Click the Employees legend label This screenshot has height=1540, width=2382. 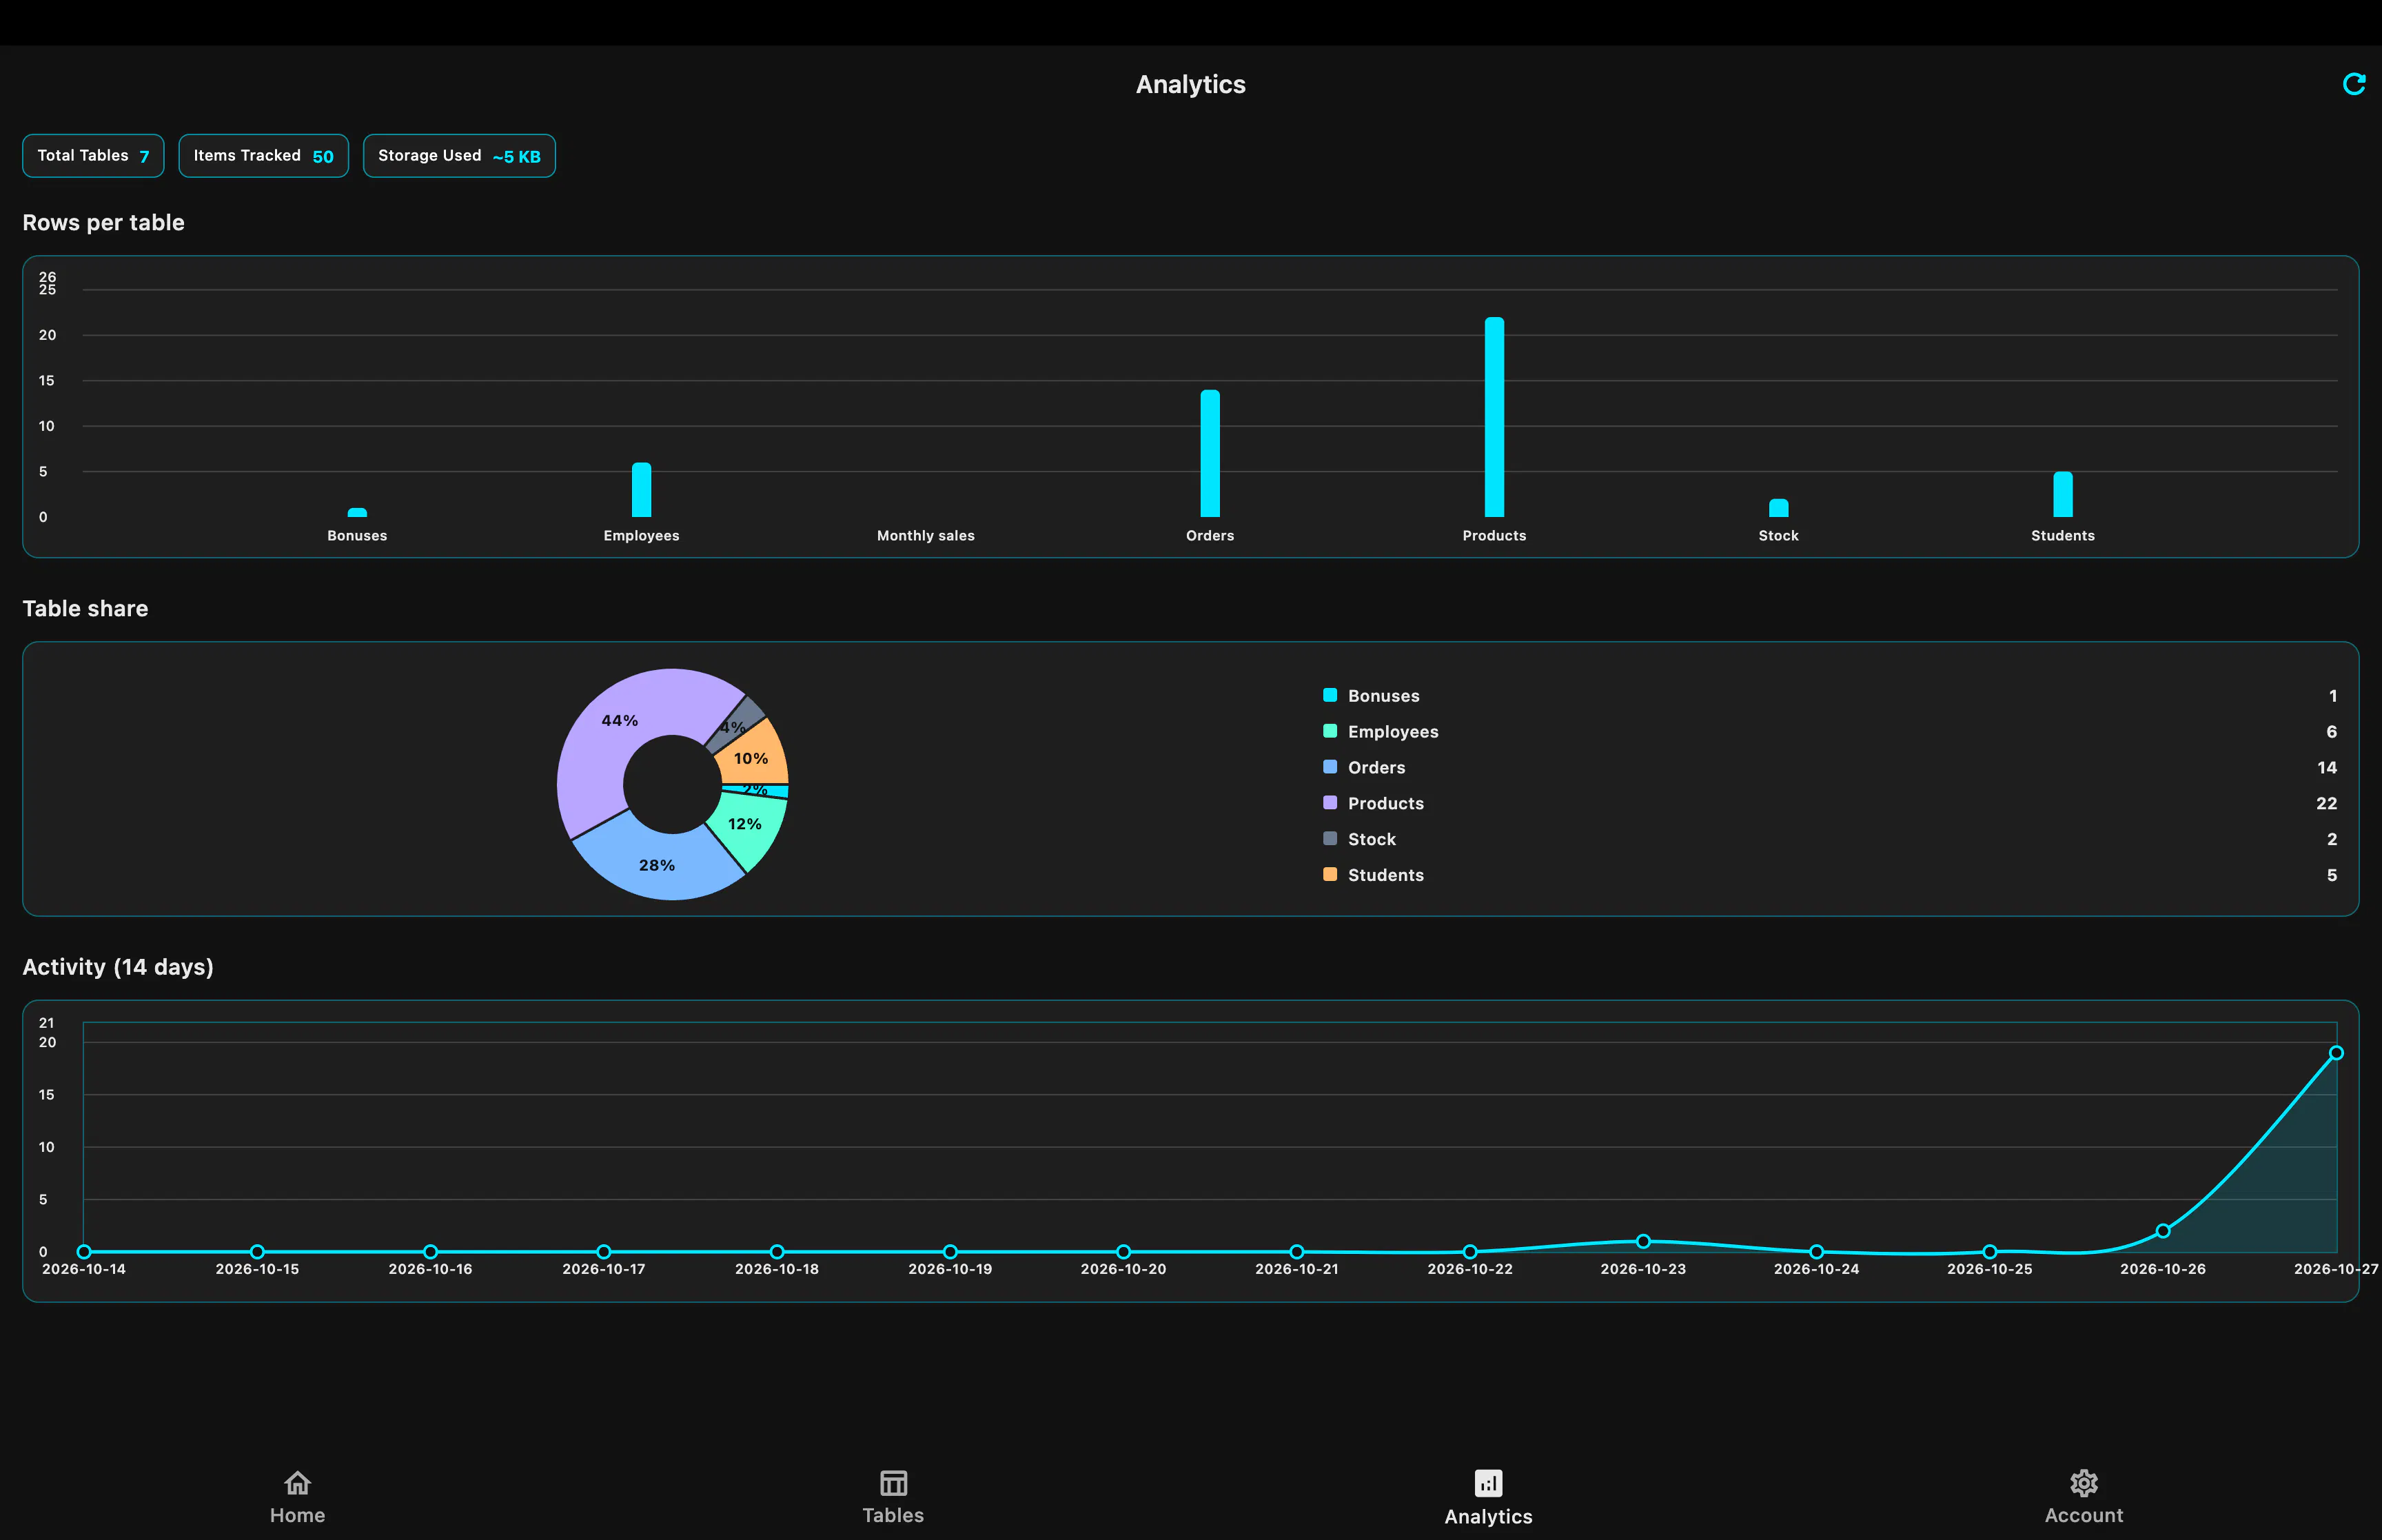point(1392,732)
